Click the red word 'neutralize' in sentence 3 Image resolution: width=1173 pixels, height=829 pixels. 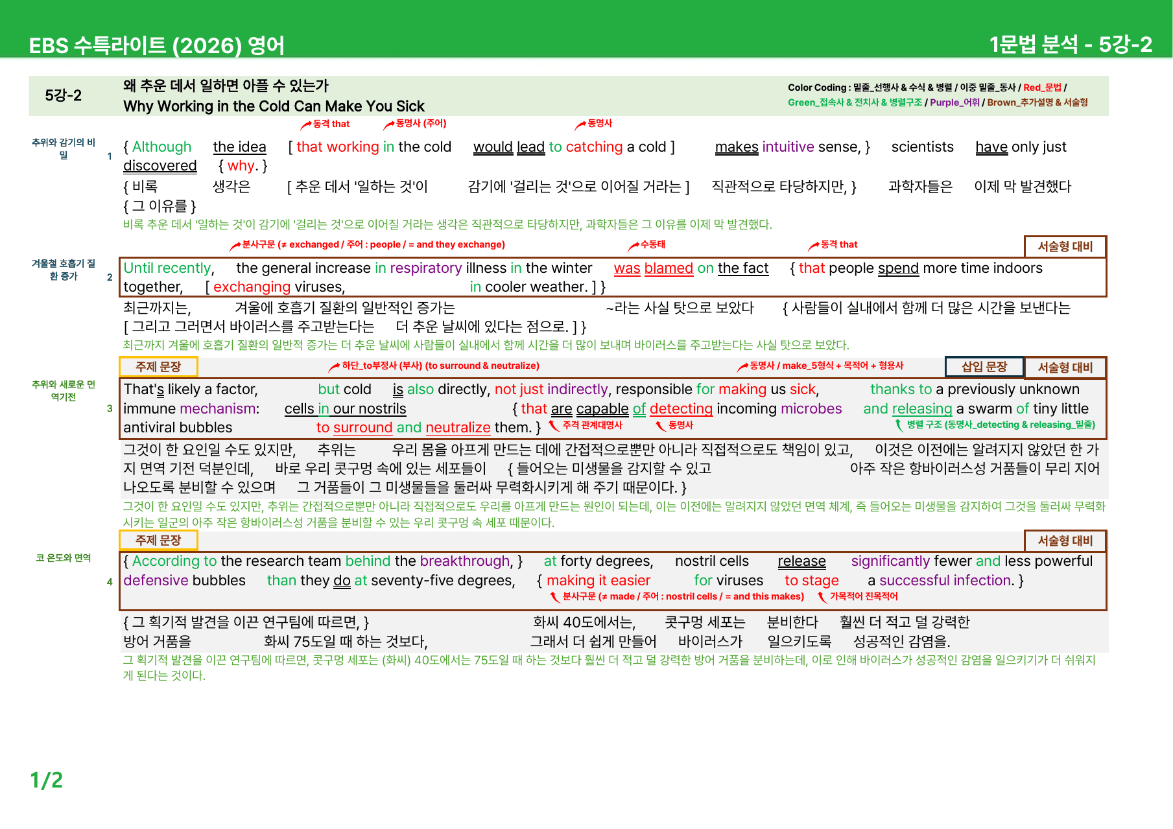pyautogui.click(x=458, y=428)
